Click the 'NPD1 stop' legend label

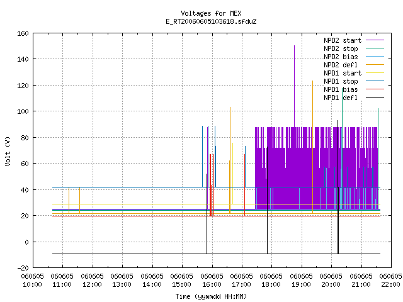tap(341, 81)
